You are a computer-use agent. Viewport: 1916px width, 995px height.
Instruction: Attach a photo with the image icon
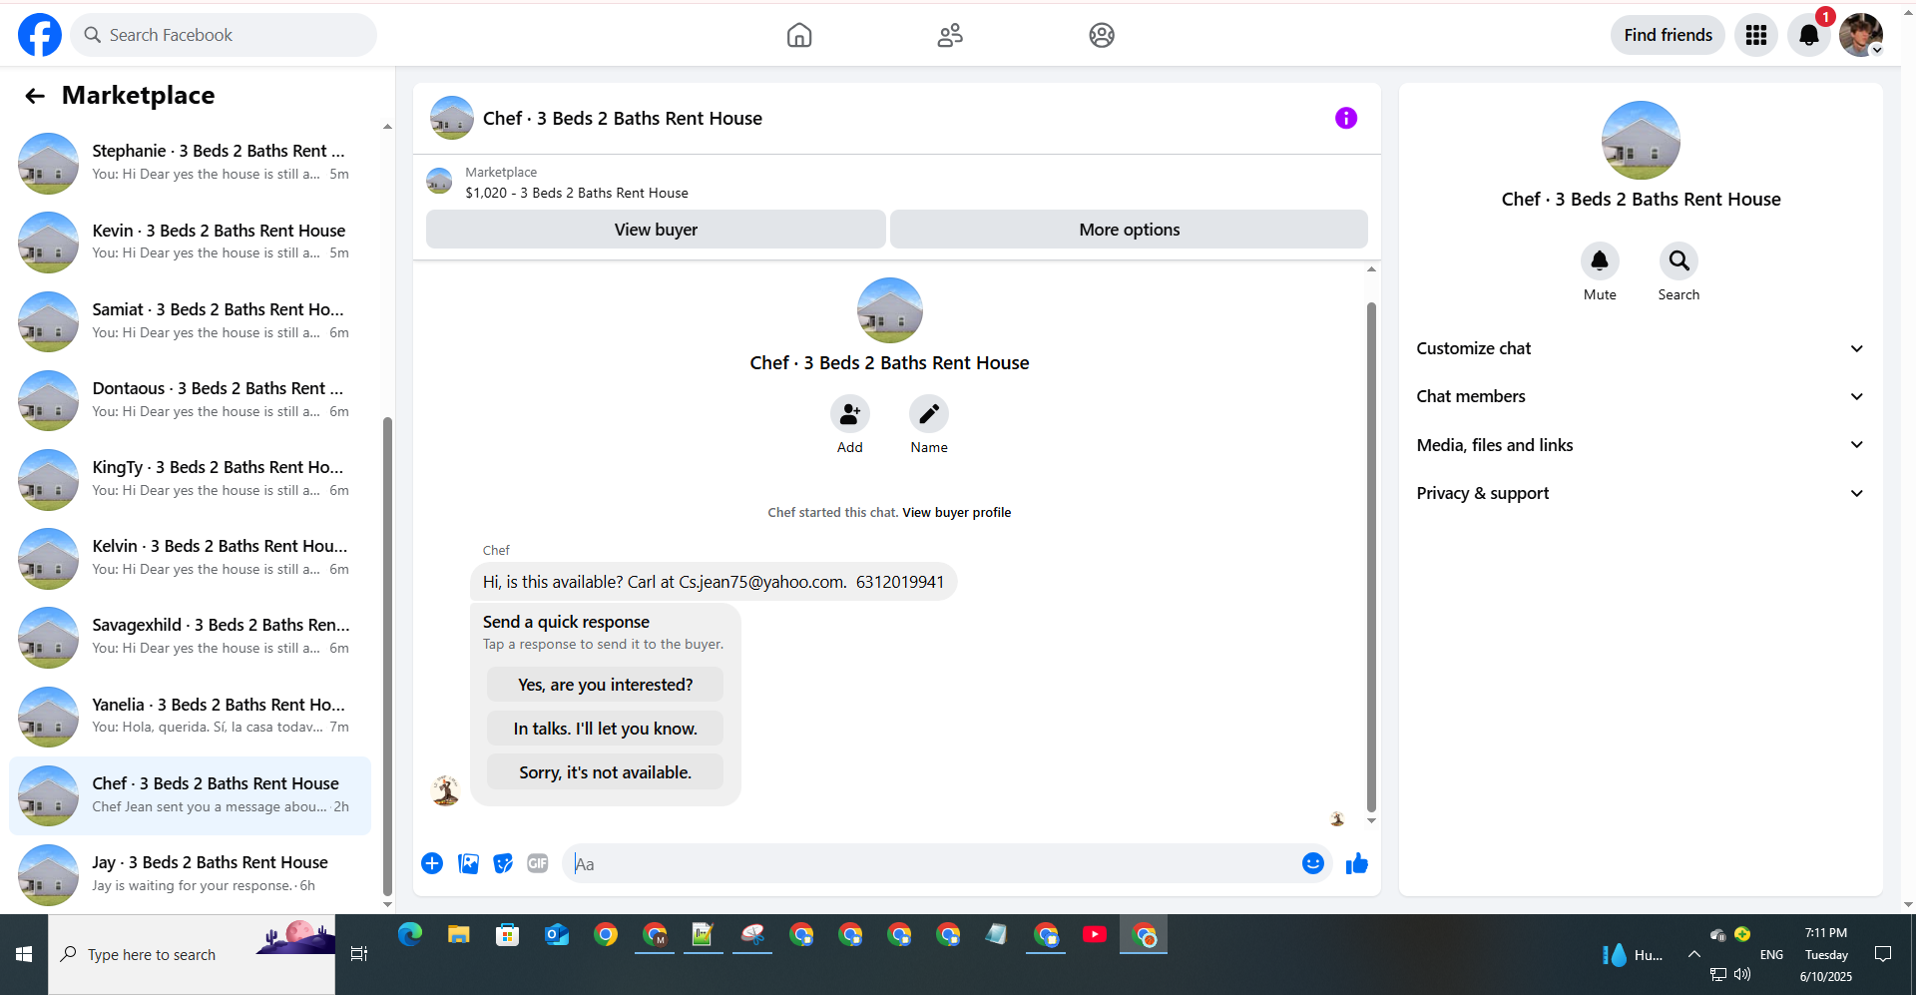pyautogui.click(x=468, y=863)
